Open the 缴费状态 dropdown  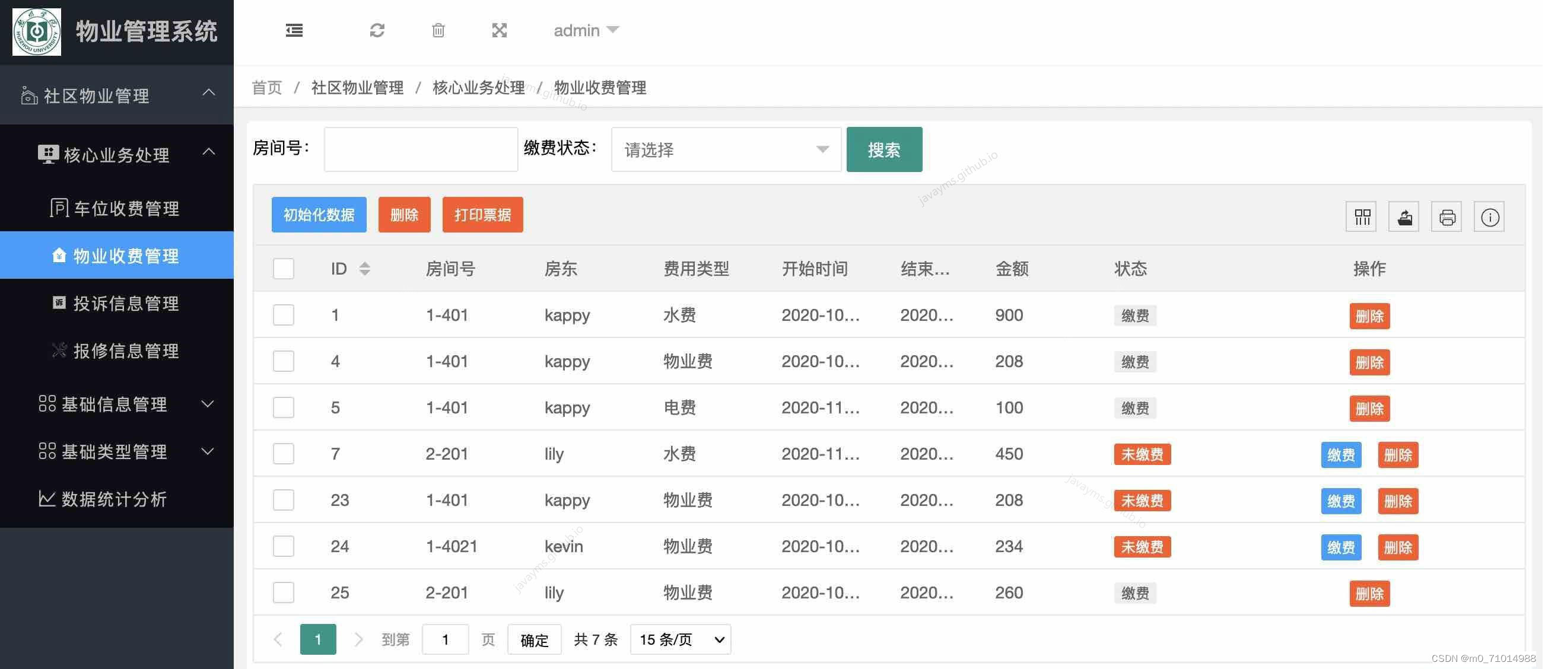(x=726, y=149)
